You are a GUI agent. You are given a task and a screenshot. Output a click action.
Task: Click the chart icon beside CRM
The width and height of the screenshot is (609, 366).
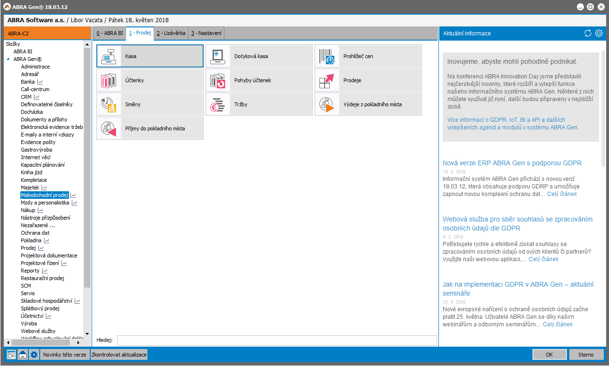point(37,97)
